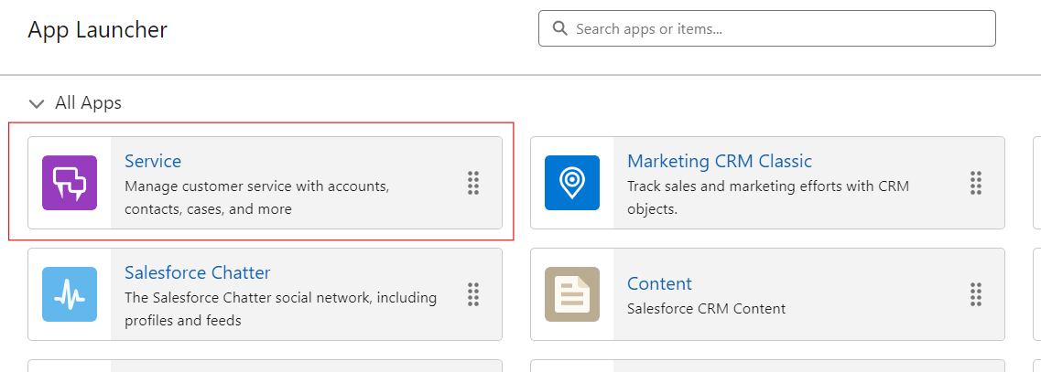Focus the Search apps or items field
The width and height of the screenshot is (1041, 372).
coord(767,28)
